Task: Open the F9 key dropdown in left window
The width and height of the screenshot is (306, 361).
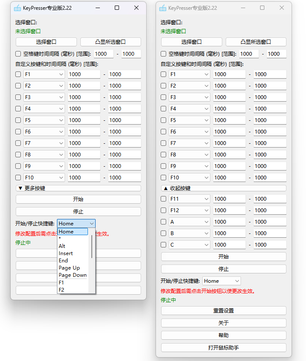Action: pyautogui.click(x=44, y=166)
